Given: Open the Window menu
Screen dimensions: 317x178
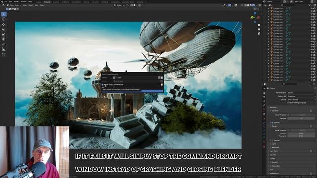Looking at the screenshot, I should coord(23,2).
